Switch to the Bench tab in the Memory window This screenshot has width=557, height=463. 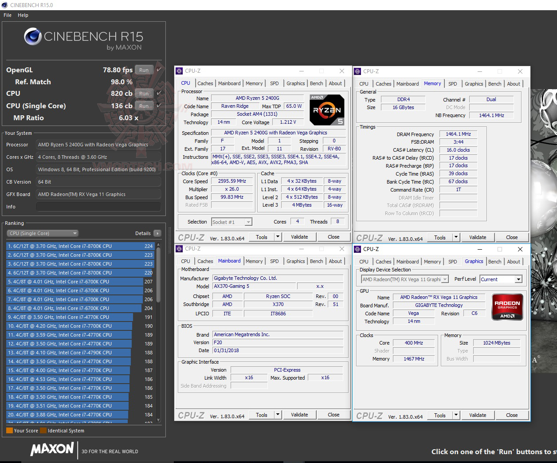tap(494, 83)
